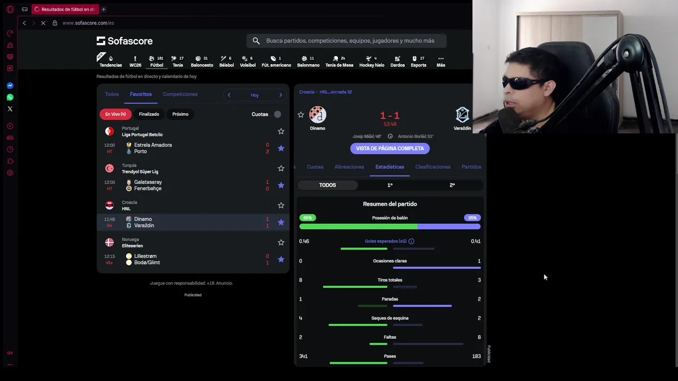Select the Fút. americano sport category

[276, 61]
